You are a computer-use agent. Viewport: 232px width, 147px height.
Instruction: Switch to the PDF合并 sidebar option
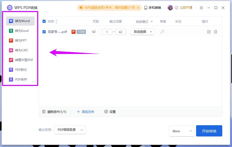(20, 80)
